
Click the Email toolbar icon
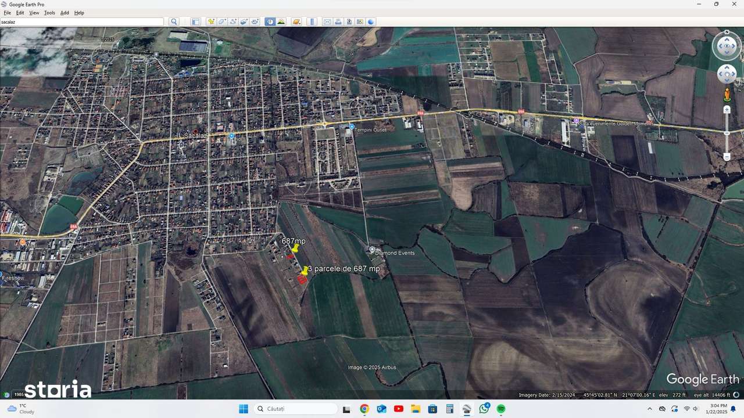(327, 22)
